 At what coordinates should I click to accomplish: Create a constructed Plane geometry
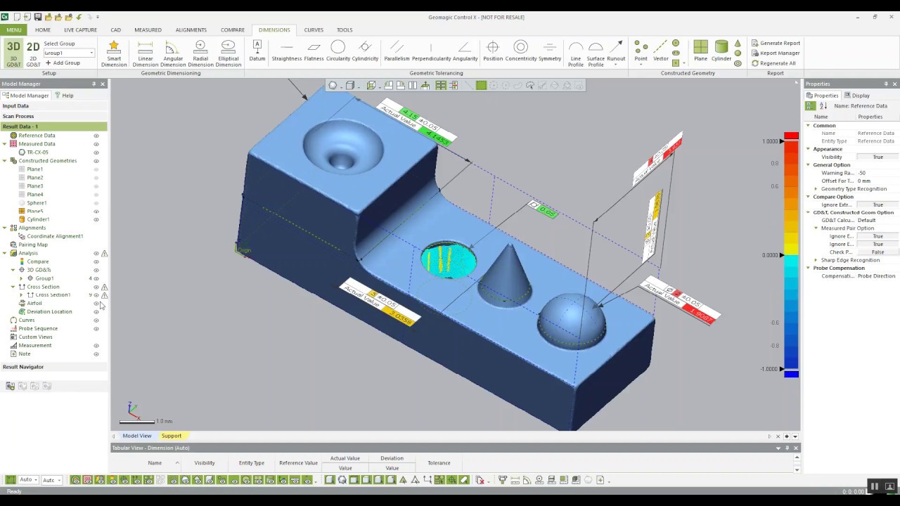pyautogui.click(x=700, y=51)
